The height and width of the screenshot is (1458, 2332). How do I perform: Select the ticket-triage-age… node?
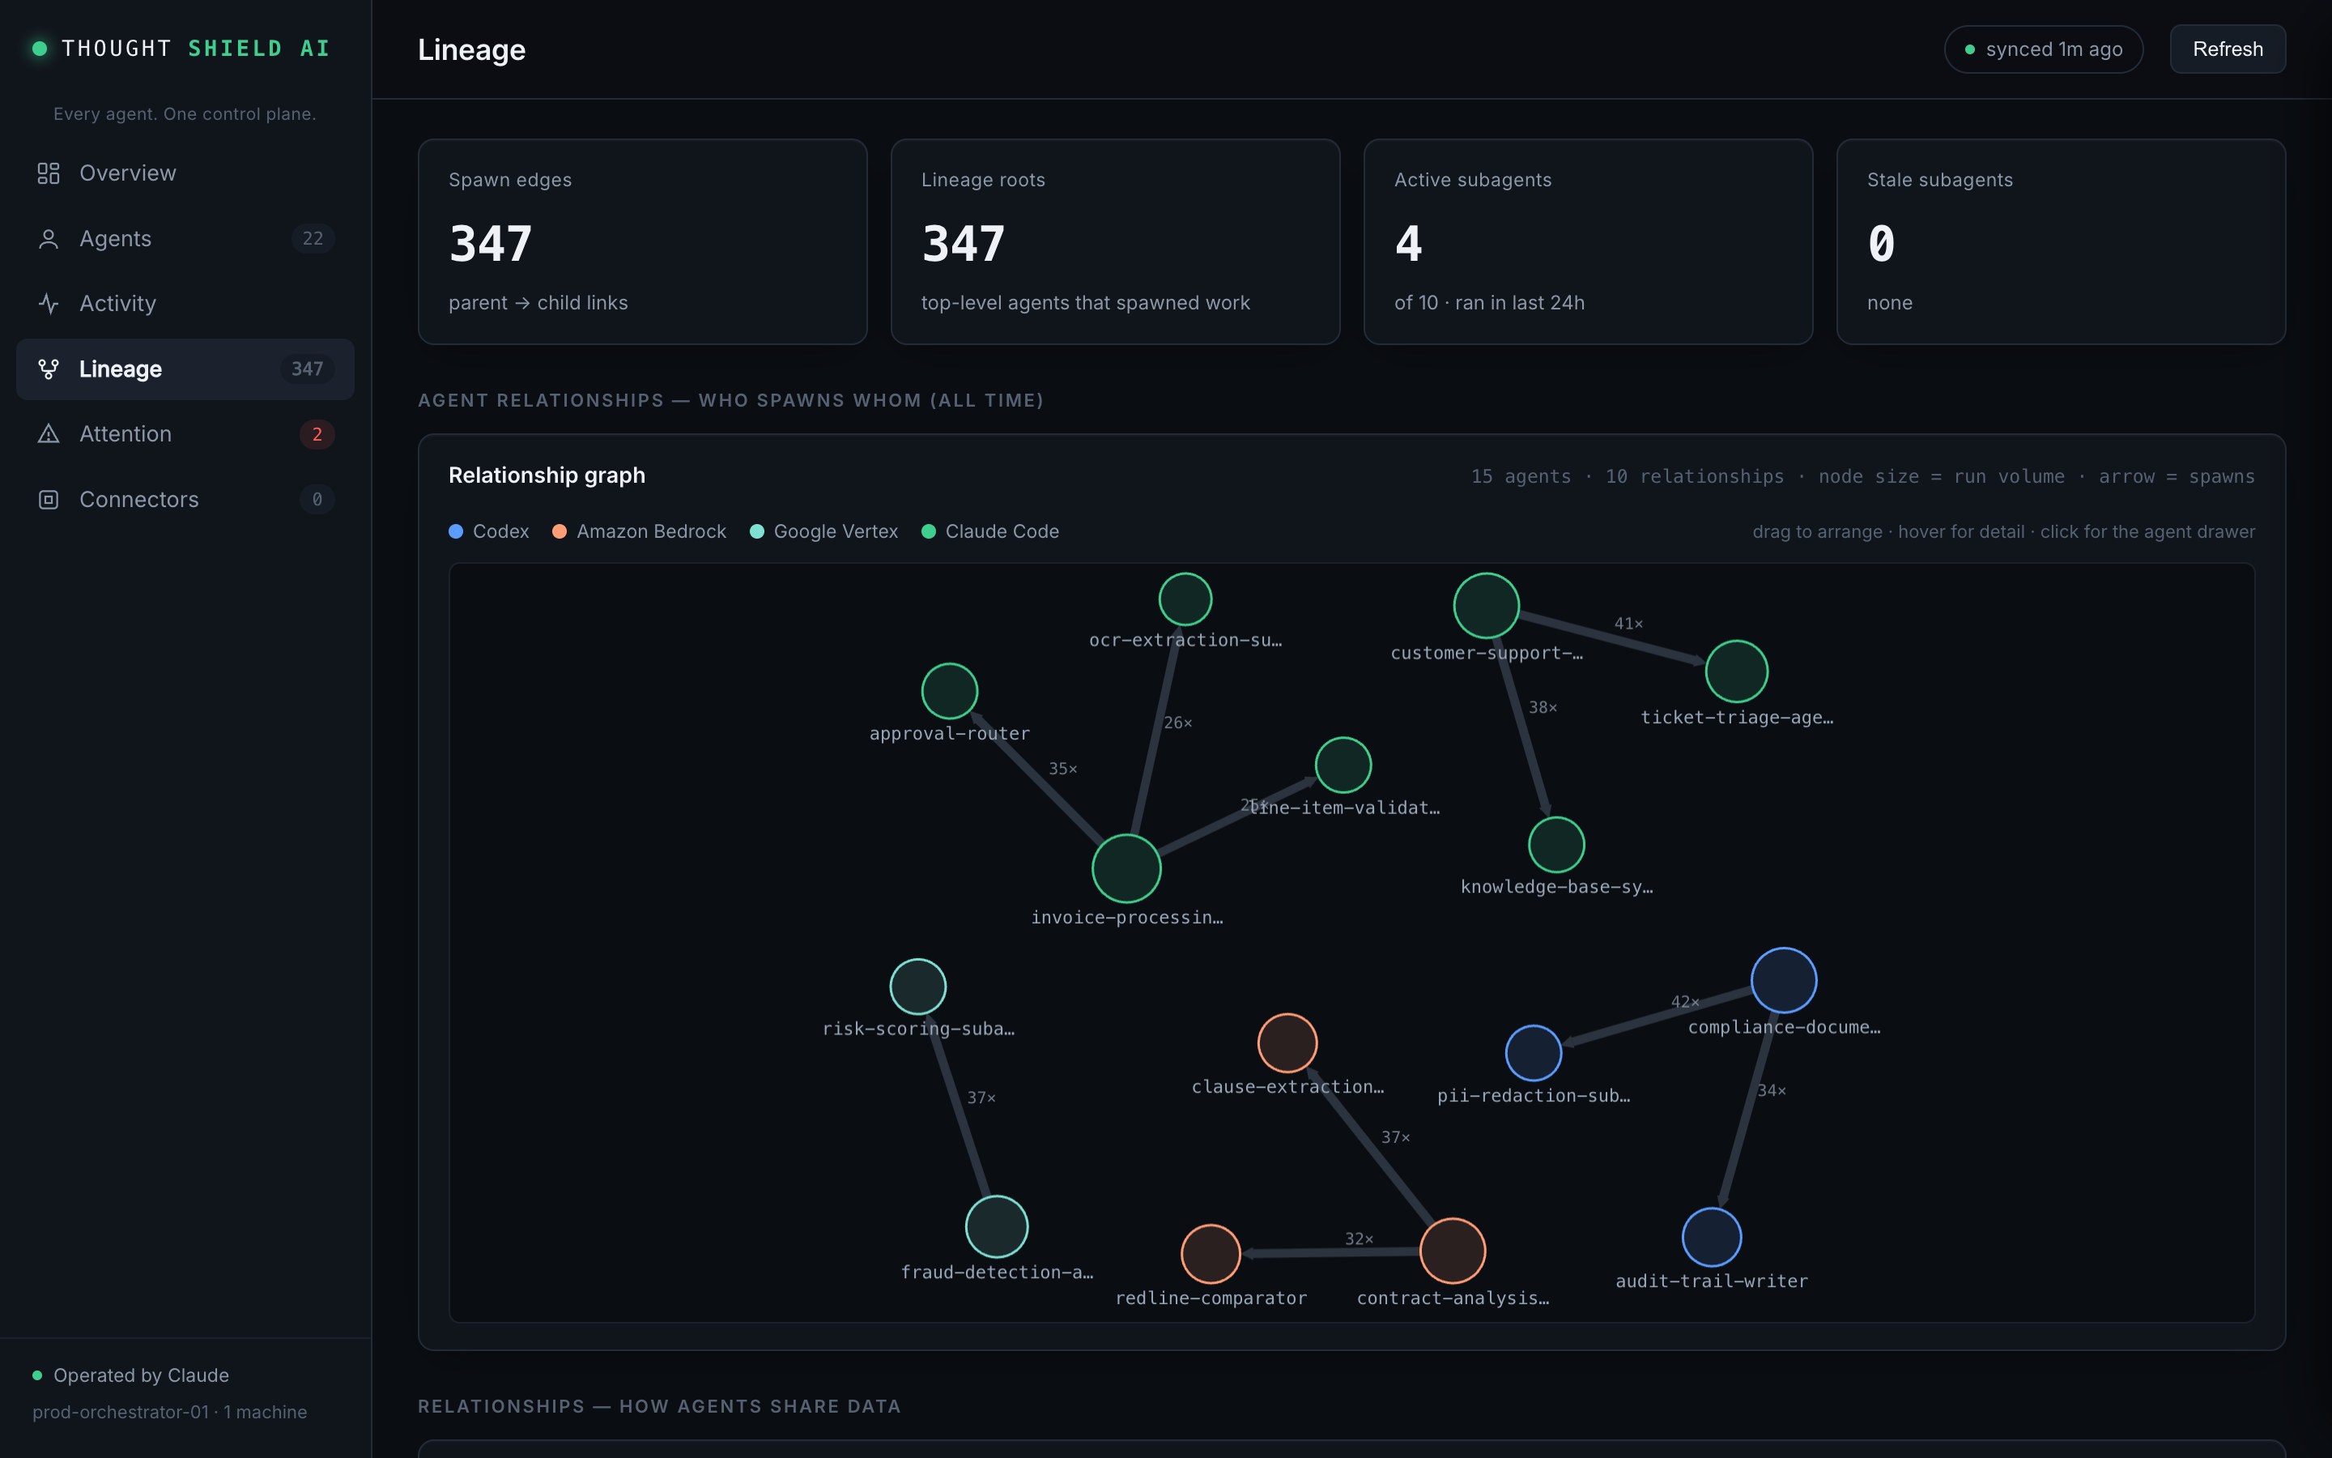1737,671
